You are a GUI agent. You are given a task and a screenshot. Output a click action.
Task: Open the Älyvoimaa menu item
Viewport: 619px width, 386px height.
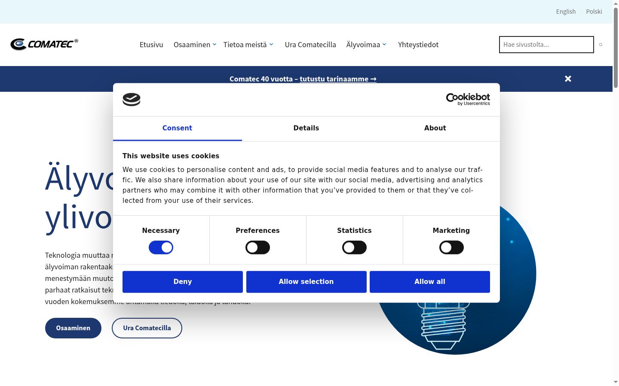point(363,45)
